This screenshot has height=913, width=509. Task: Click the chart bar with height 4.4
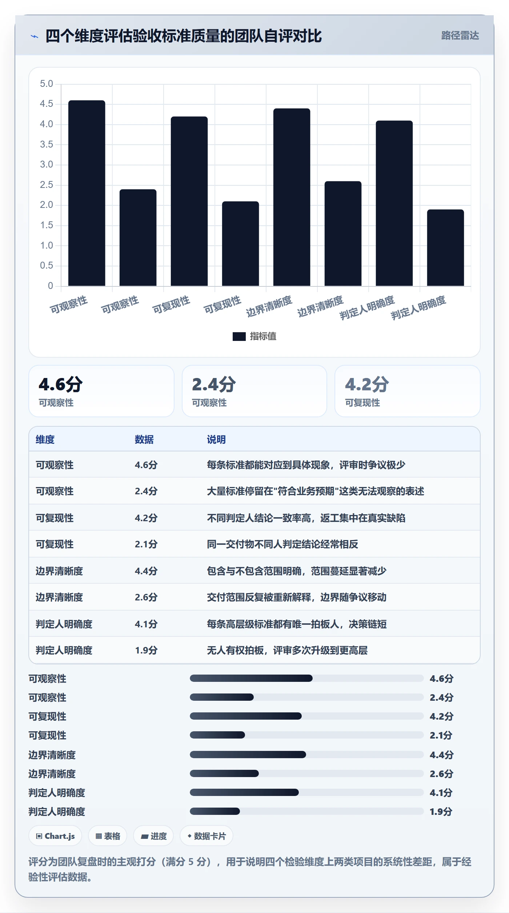coord(292,197)
